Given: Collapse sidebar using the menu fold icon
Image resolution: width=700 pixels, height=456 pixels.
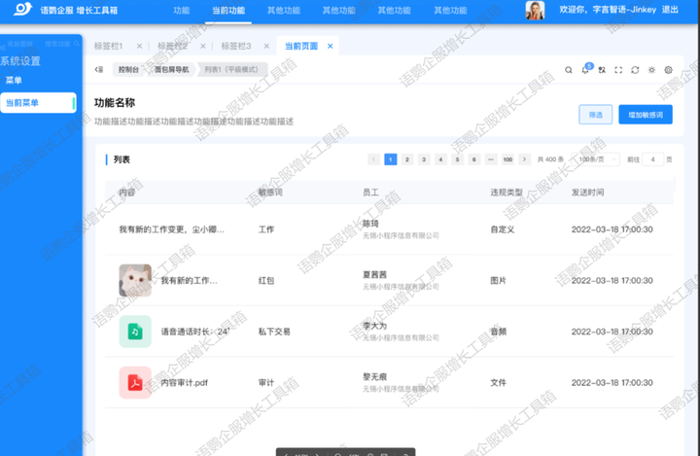Looking at the screenshot, I should [x=99, y=70].
